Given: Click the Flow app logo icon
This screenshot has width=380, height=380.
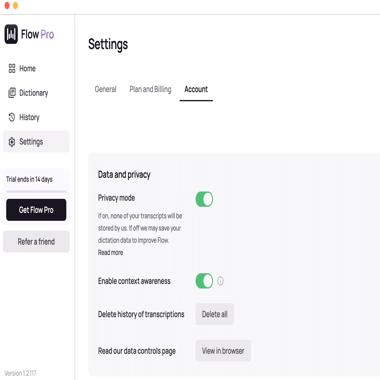Looking at the screenshot, I should 11,34.
